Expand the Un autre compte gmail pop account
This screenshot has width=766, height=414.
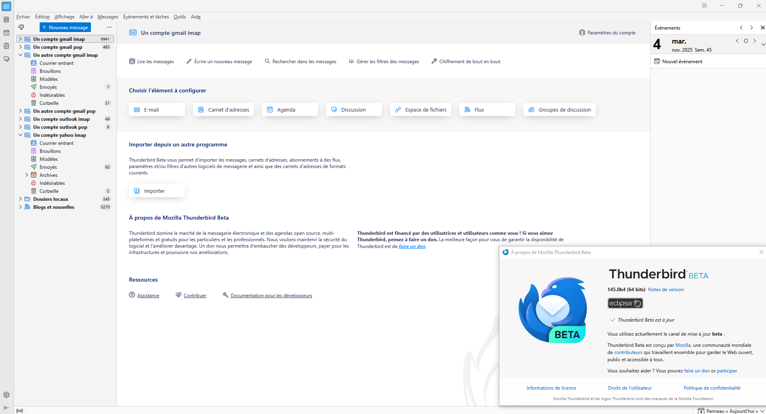point(20,111)
